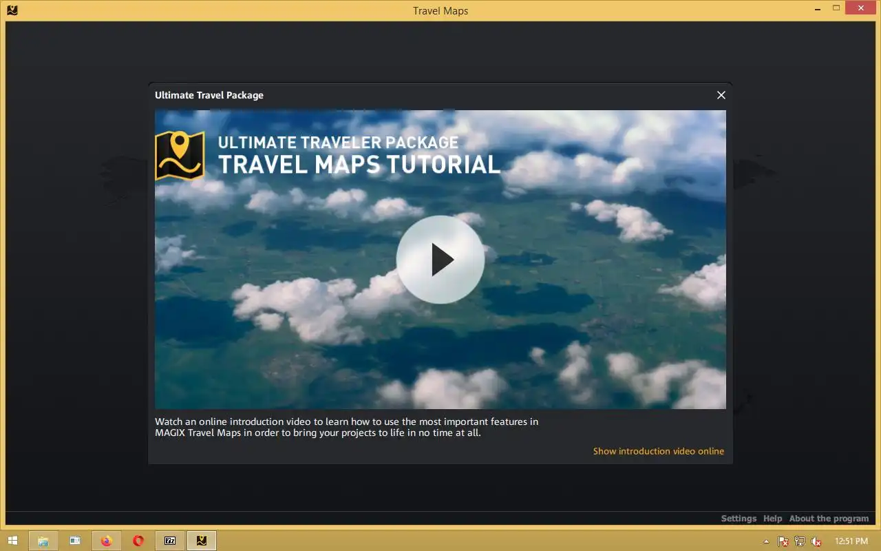Open the volume tray icon

tap(816, 541)
